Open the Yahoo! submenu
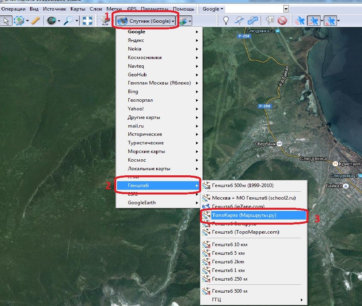Screen dimensions: 362x306 (x=159, y=109)
